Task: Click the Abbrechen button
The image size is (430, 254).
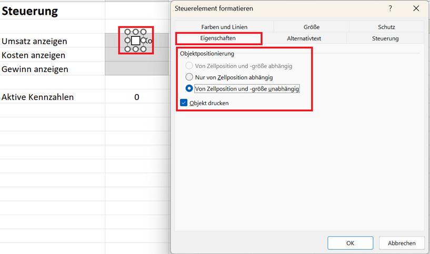Action: [402, 243]
